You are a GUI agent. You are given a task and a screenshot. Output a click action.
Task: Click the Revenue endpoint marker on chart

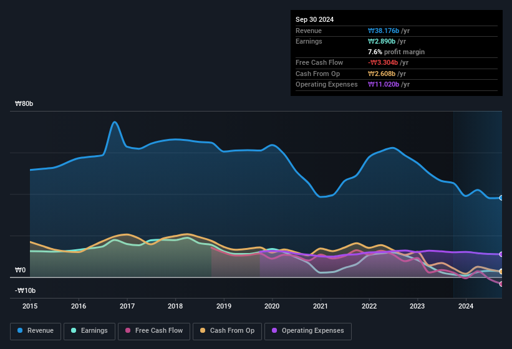(501, 198)
